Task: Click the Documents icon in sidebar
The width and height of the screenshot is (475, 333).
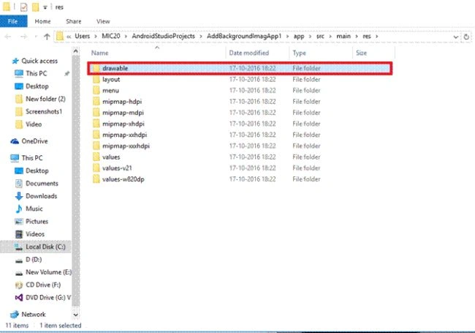Action: click(19, 184)
